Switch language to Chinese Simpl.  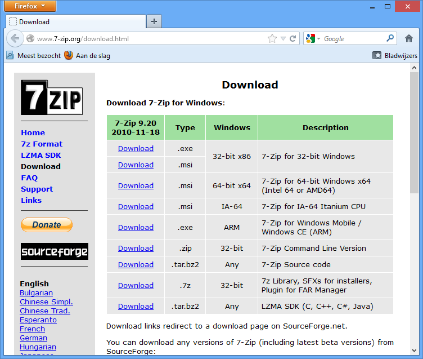pos(46,302)
